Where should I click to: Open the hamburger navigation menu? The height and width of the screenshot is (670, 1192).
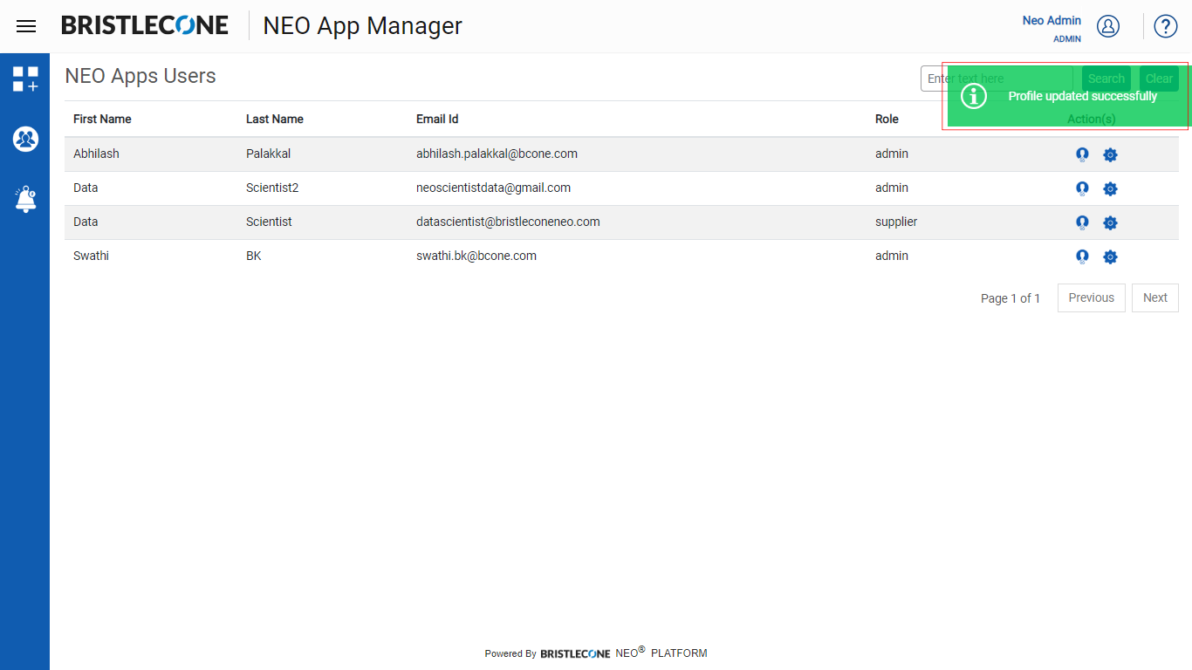(26, 26)
